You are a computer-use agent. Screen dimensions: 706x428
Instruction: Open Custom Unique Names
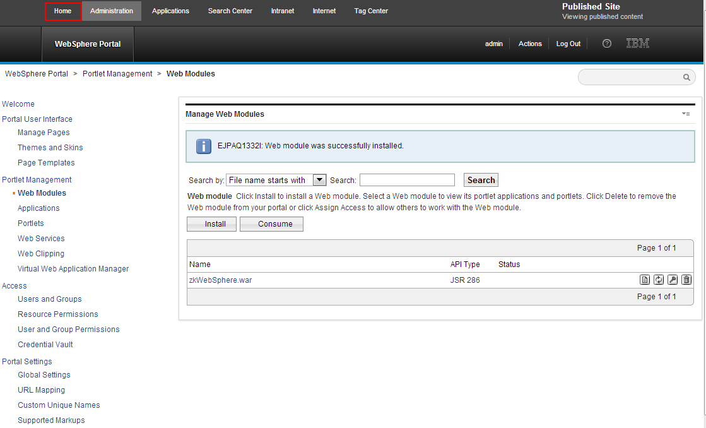click(59, 405)
